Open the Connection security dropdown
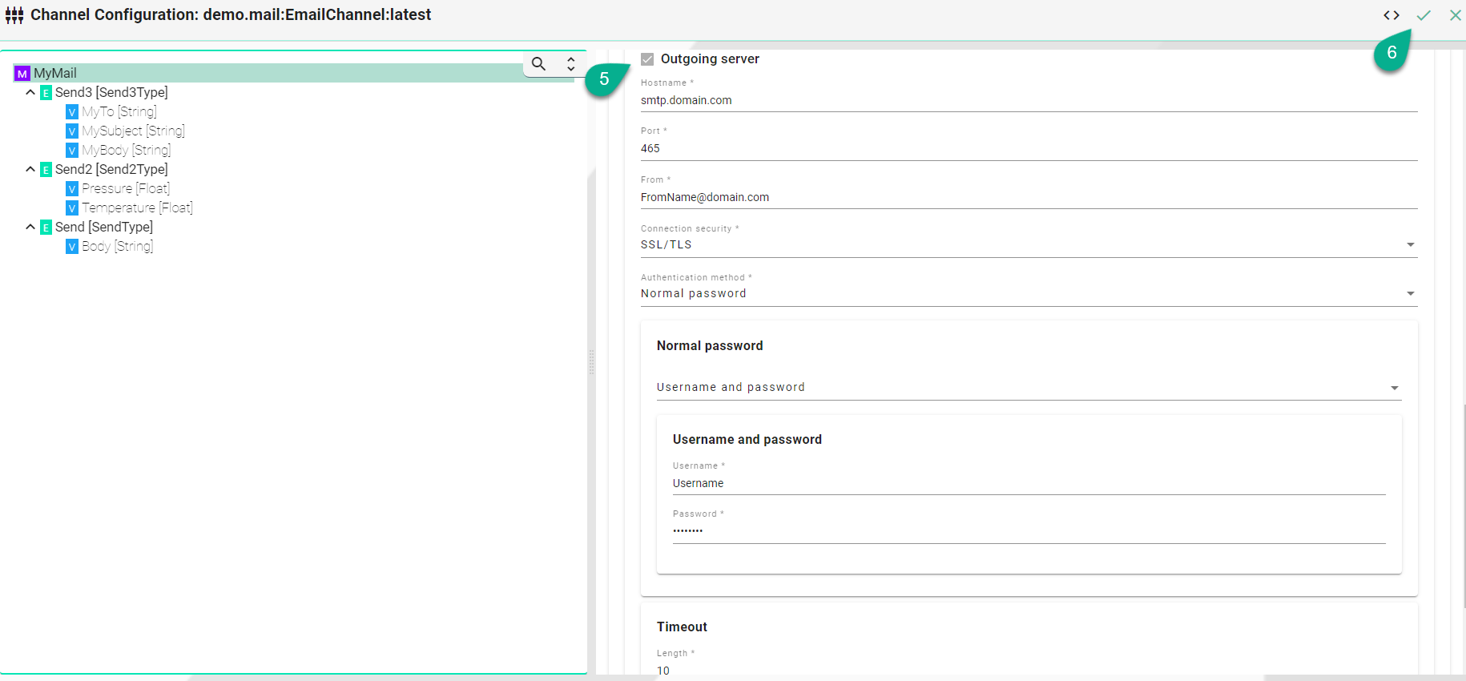 pyautogui.click(x=1029, y=245)
